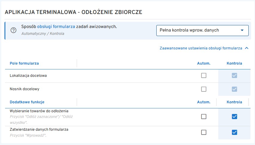Enable Autom. for Wybieranie towarów do odłożenia
Viewport: 255px width, 145px height.
(204, 117)
